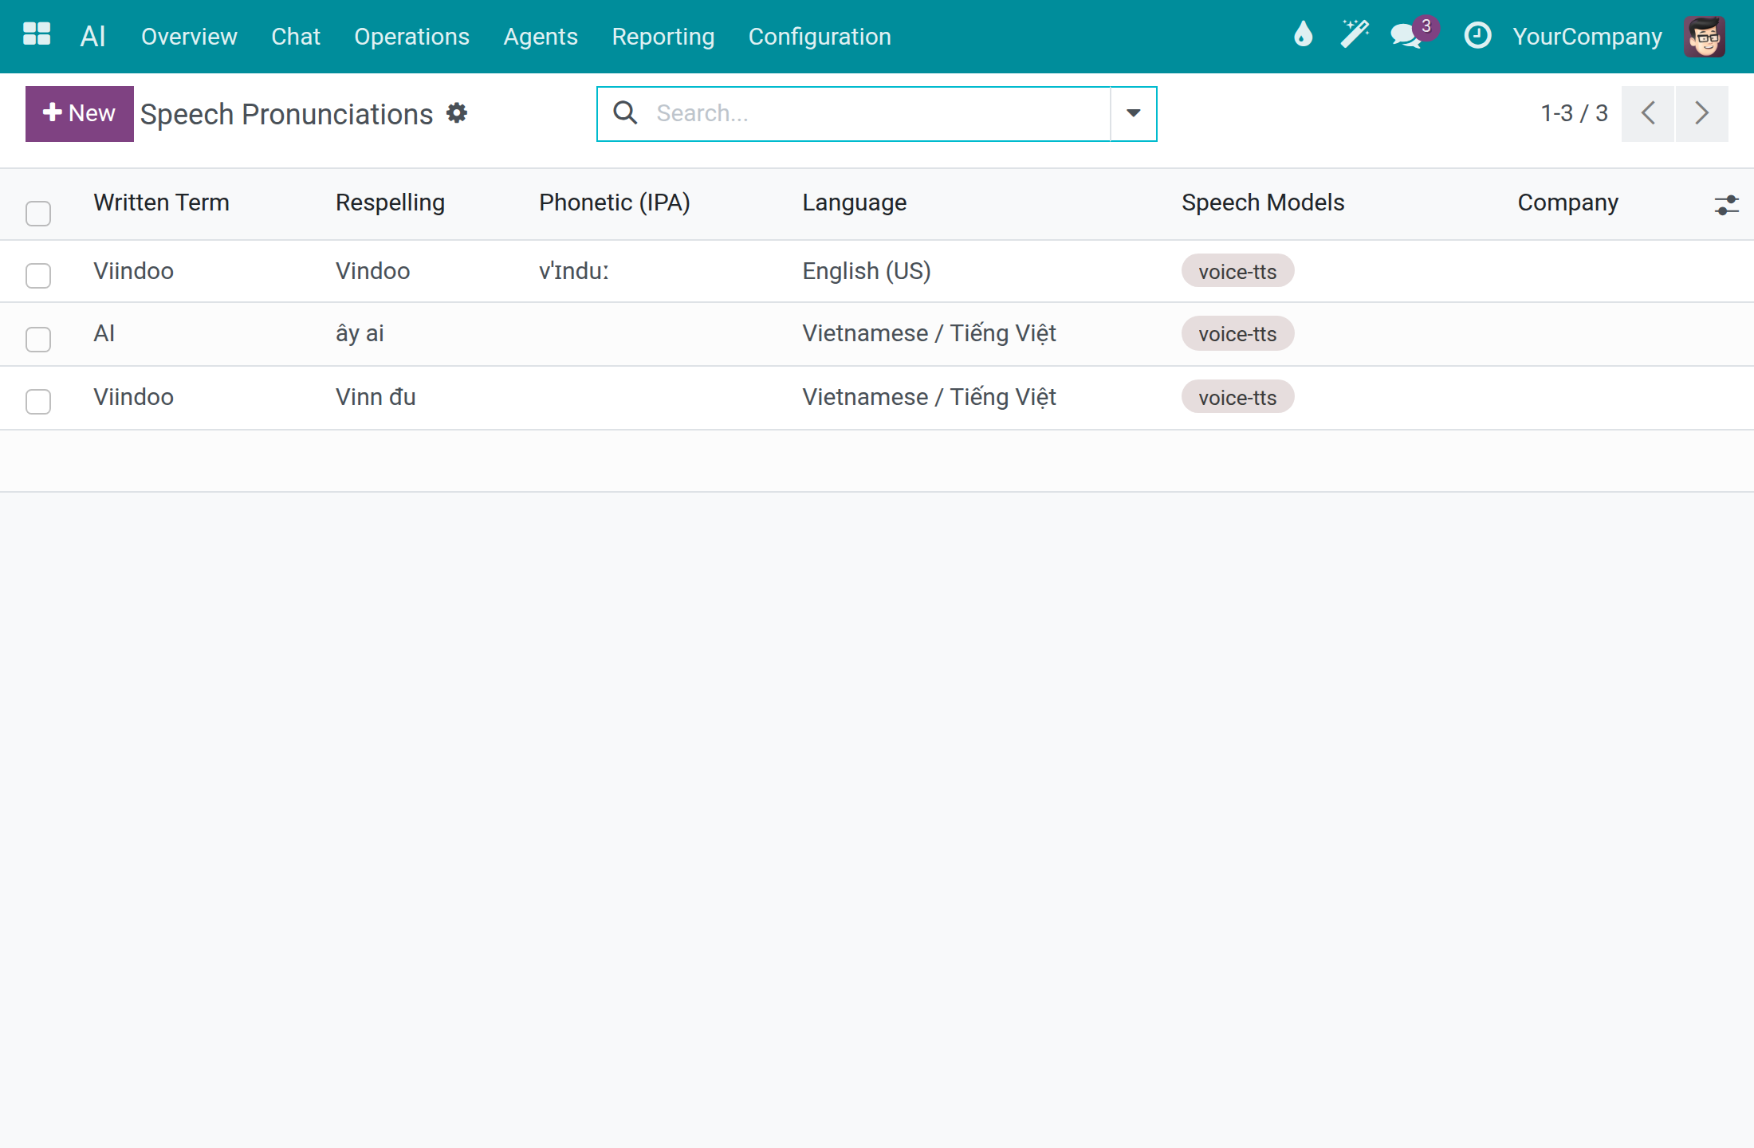
Task: Open the Operations menu
Action: click(x=411, y=37)
